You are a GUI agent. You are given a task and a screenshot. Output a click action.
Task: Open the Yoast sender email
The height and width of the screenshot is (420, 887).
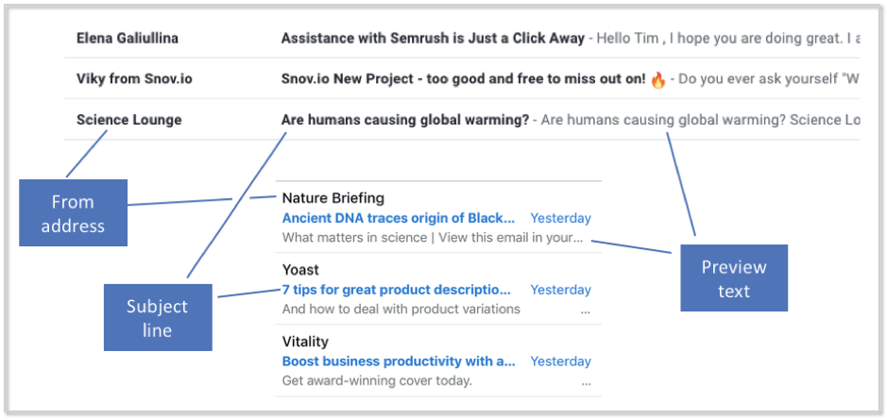point(438,289)
